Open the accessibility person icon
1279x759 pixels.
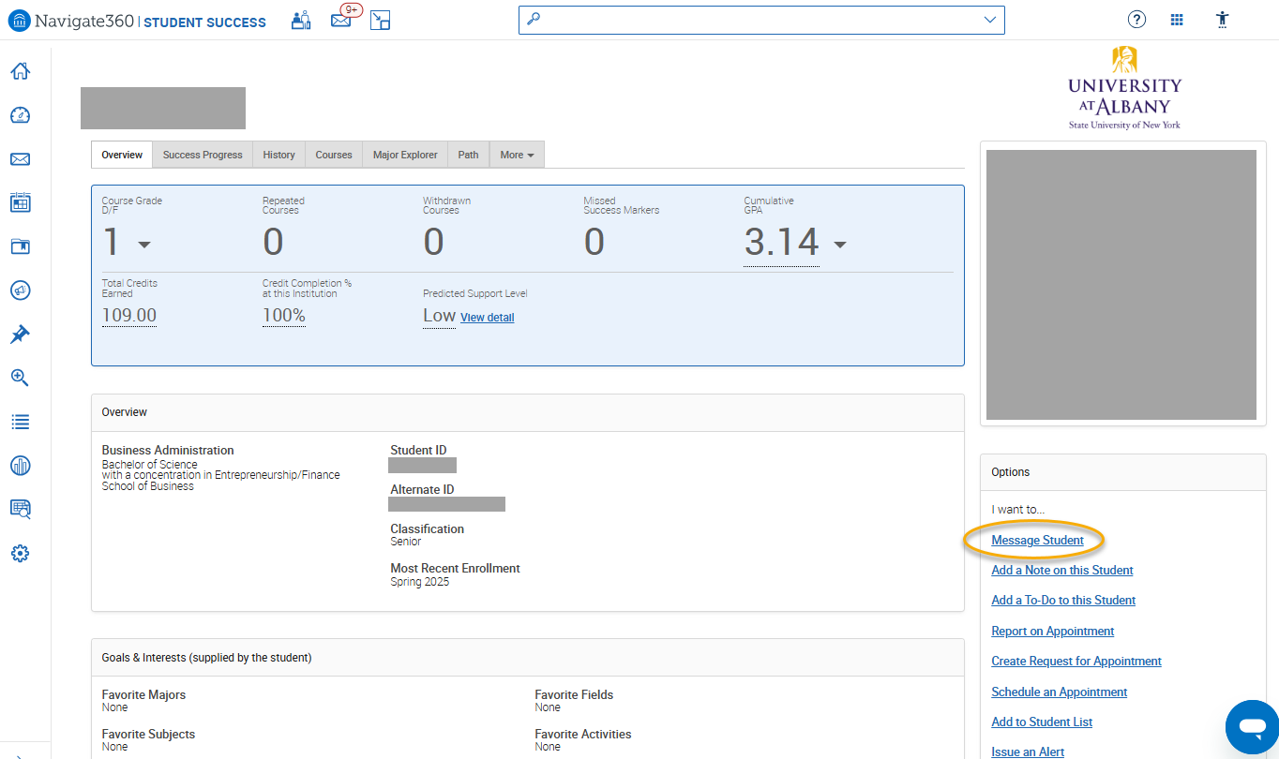[x=1222, y=20]
